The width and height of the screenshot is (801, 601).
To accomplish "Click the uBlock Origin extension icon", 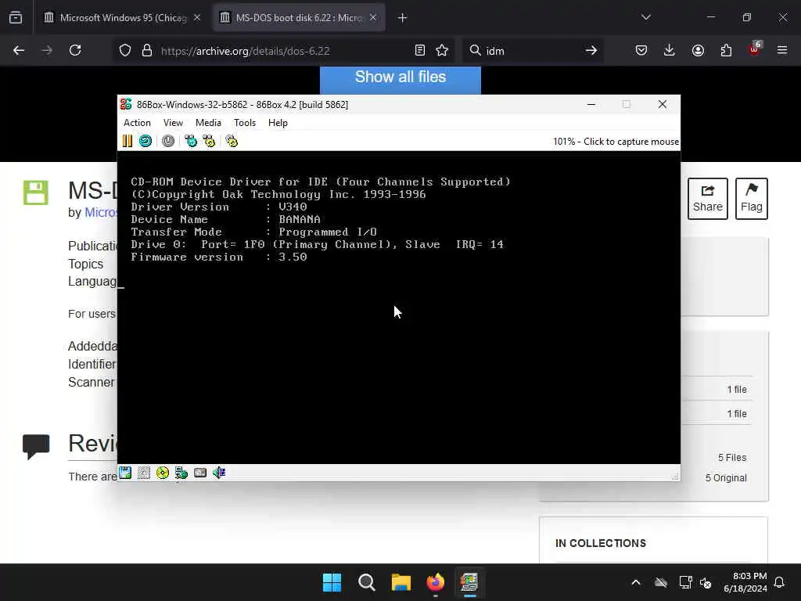I will 755,49.
